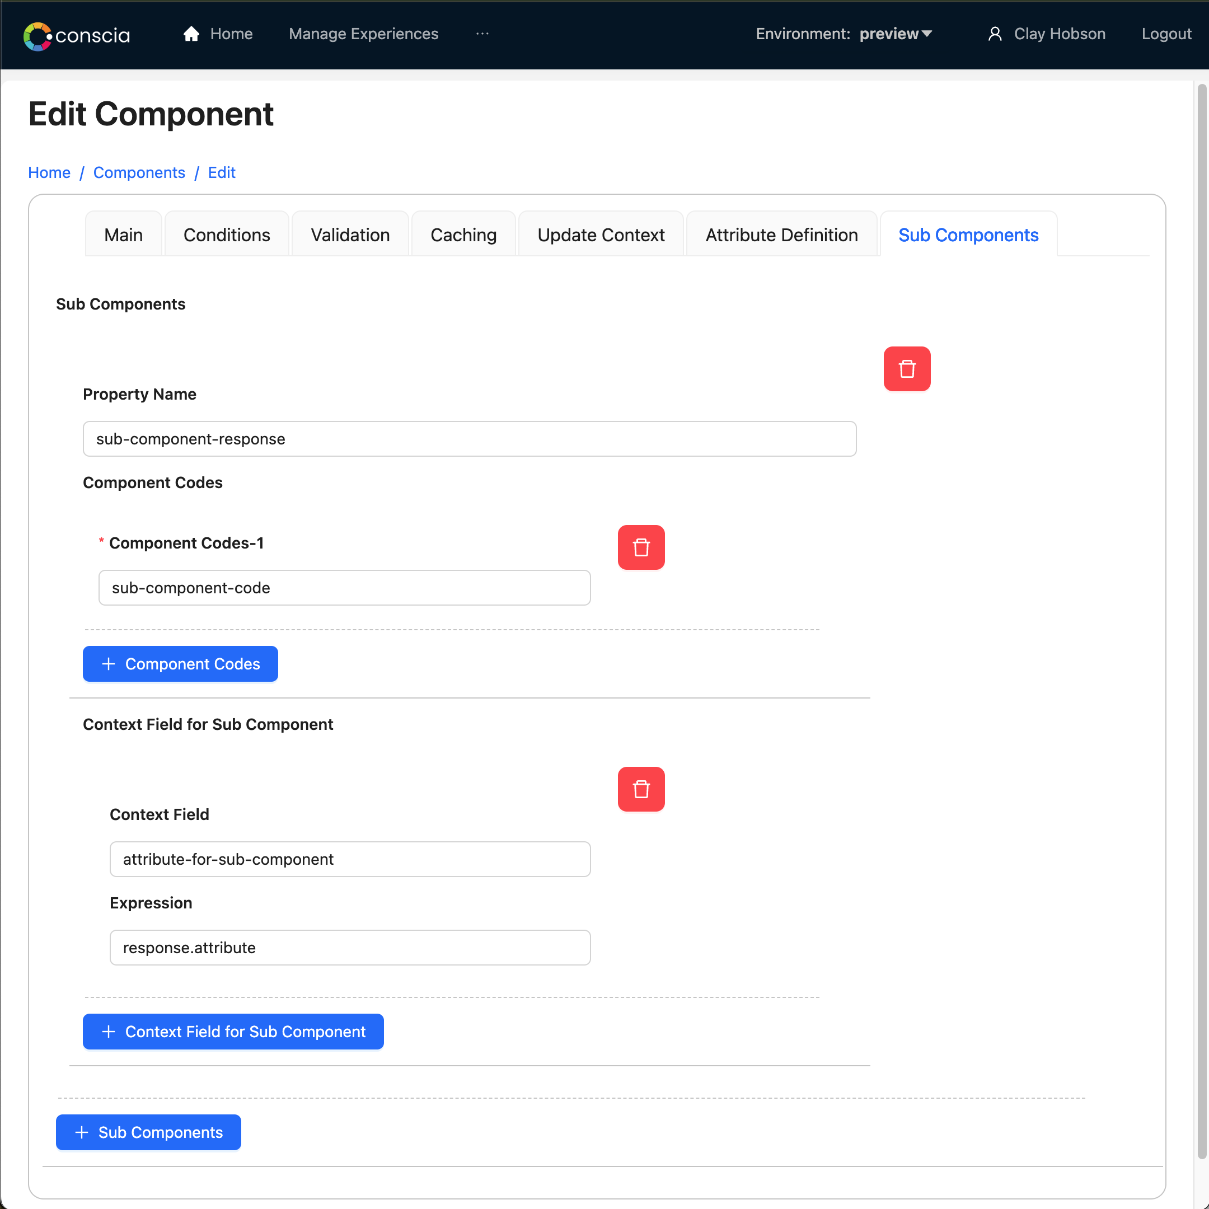Click the delete icon for Sub Component
Image resolution: width=1209 pixels, height=1209 pixels.
click(x=907, y=369)
